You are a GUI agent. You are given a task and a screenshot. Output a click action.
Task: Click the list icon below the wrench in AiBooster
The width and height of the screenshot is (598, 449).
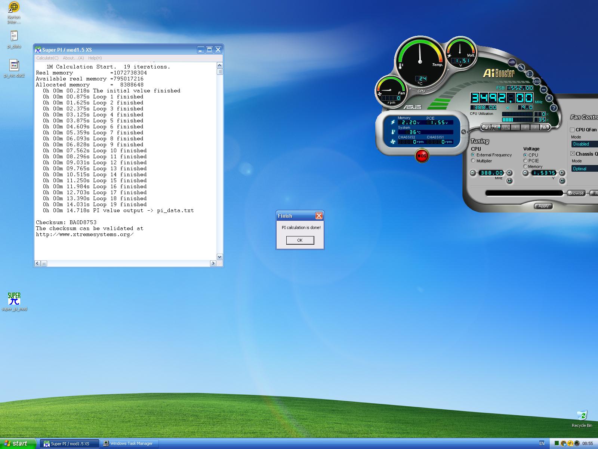click(x=529, y=74)
